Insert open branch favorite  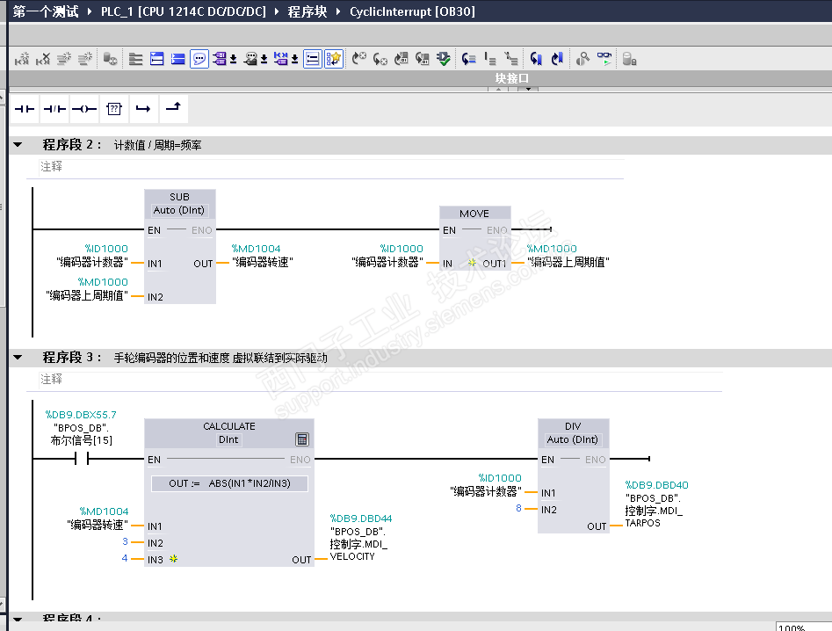click(x=143, y=109)
